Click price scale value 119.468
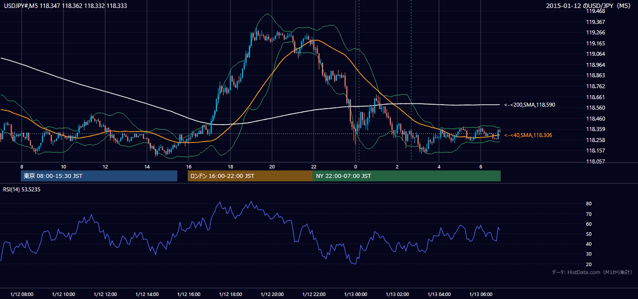Screen dimensions: 638x299 click(596, 11)
